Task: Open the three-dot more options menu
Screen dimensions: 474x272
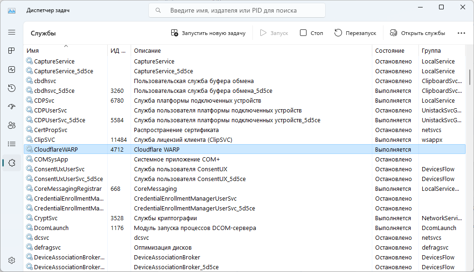Action: [x=461, y=33]
